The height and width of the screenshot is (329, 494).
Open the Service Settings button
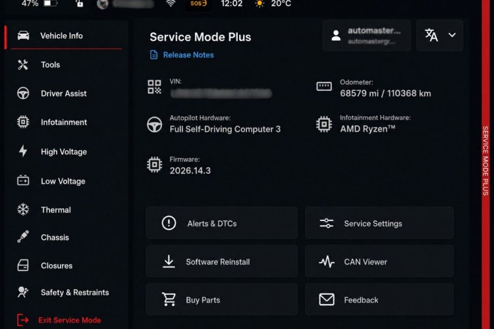pos(379,223)
